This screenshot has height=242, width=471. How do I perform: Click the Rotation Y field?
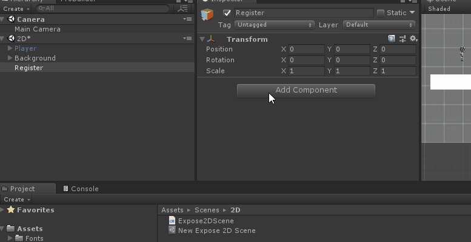pyautogui.click(x=352, y=60)
